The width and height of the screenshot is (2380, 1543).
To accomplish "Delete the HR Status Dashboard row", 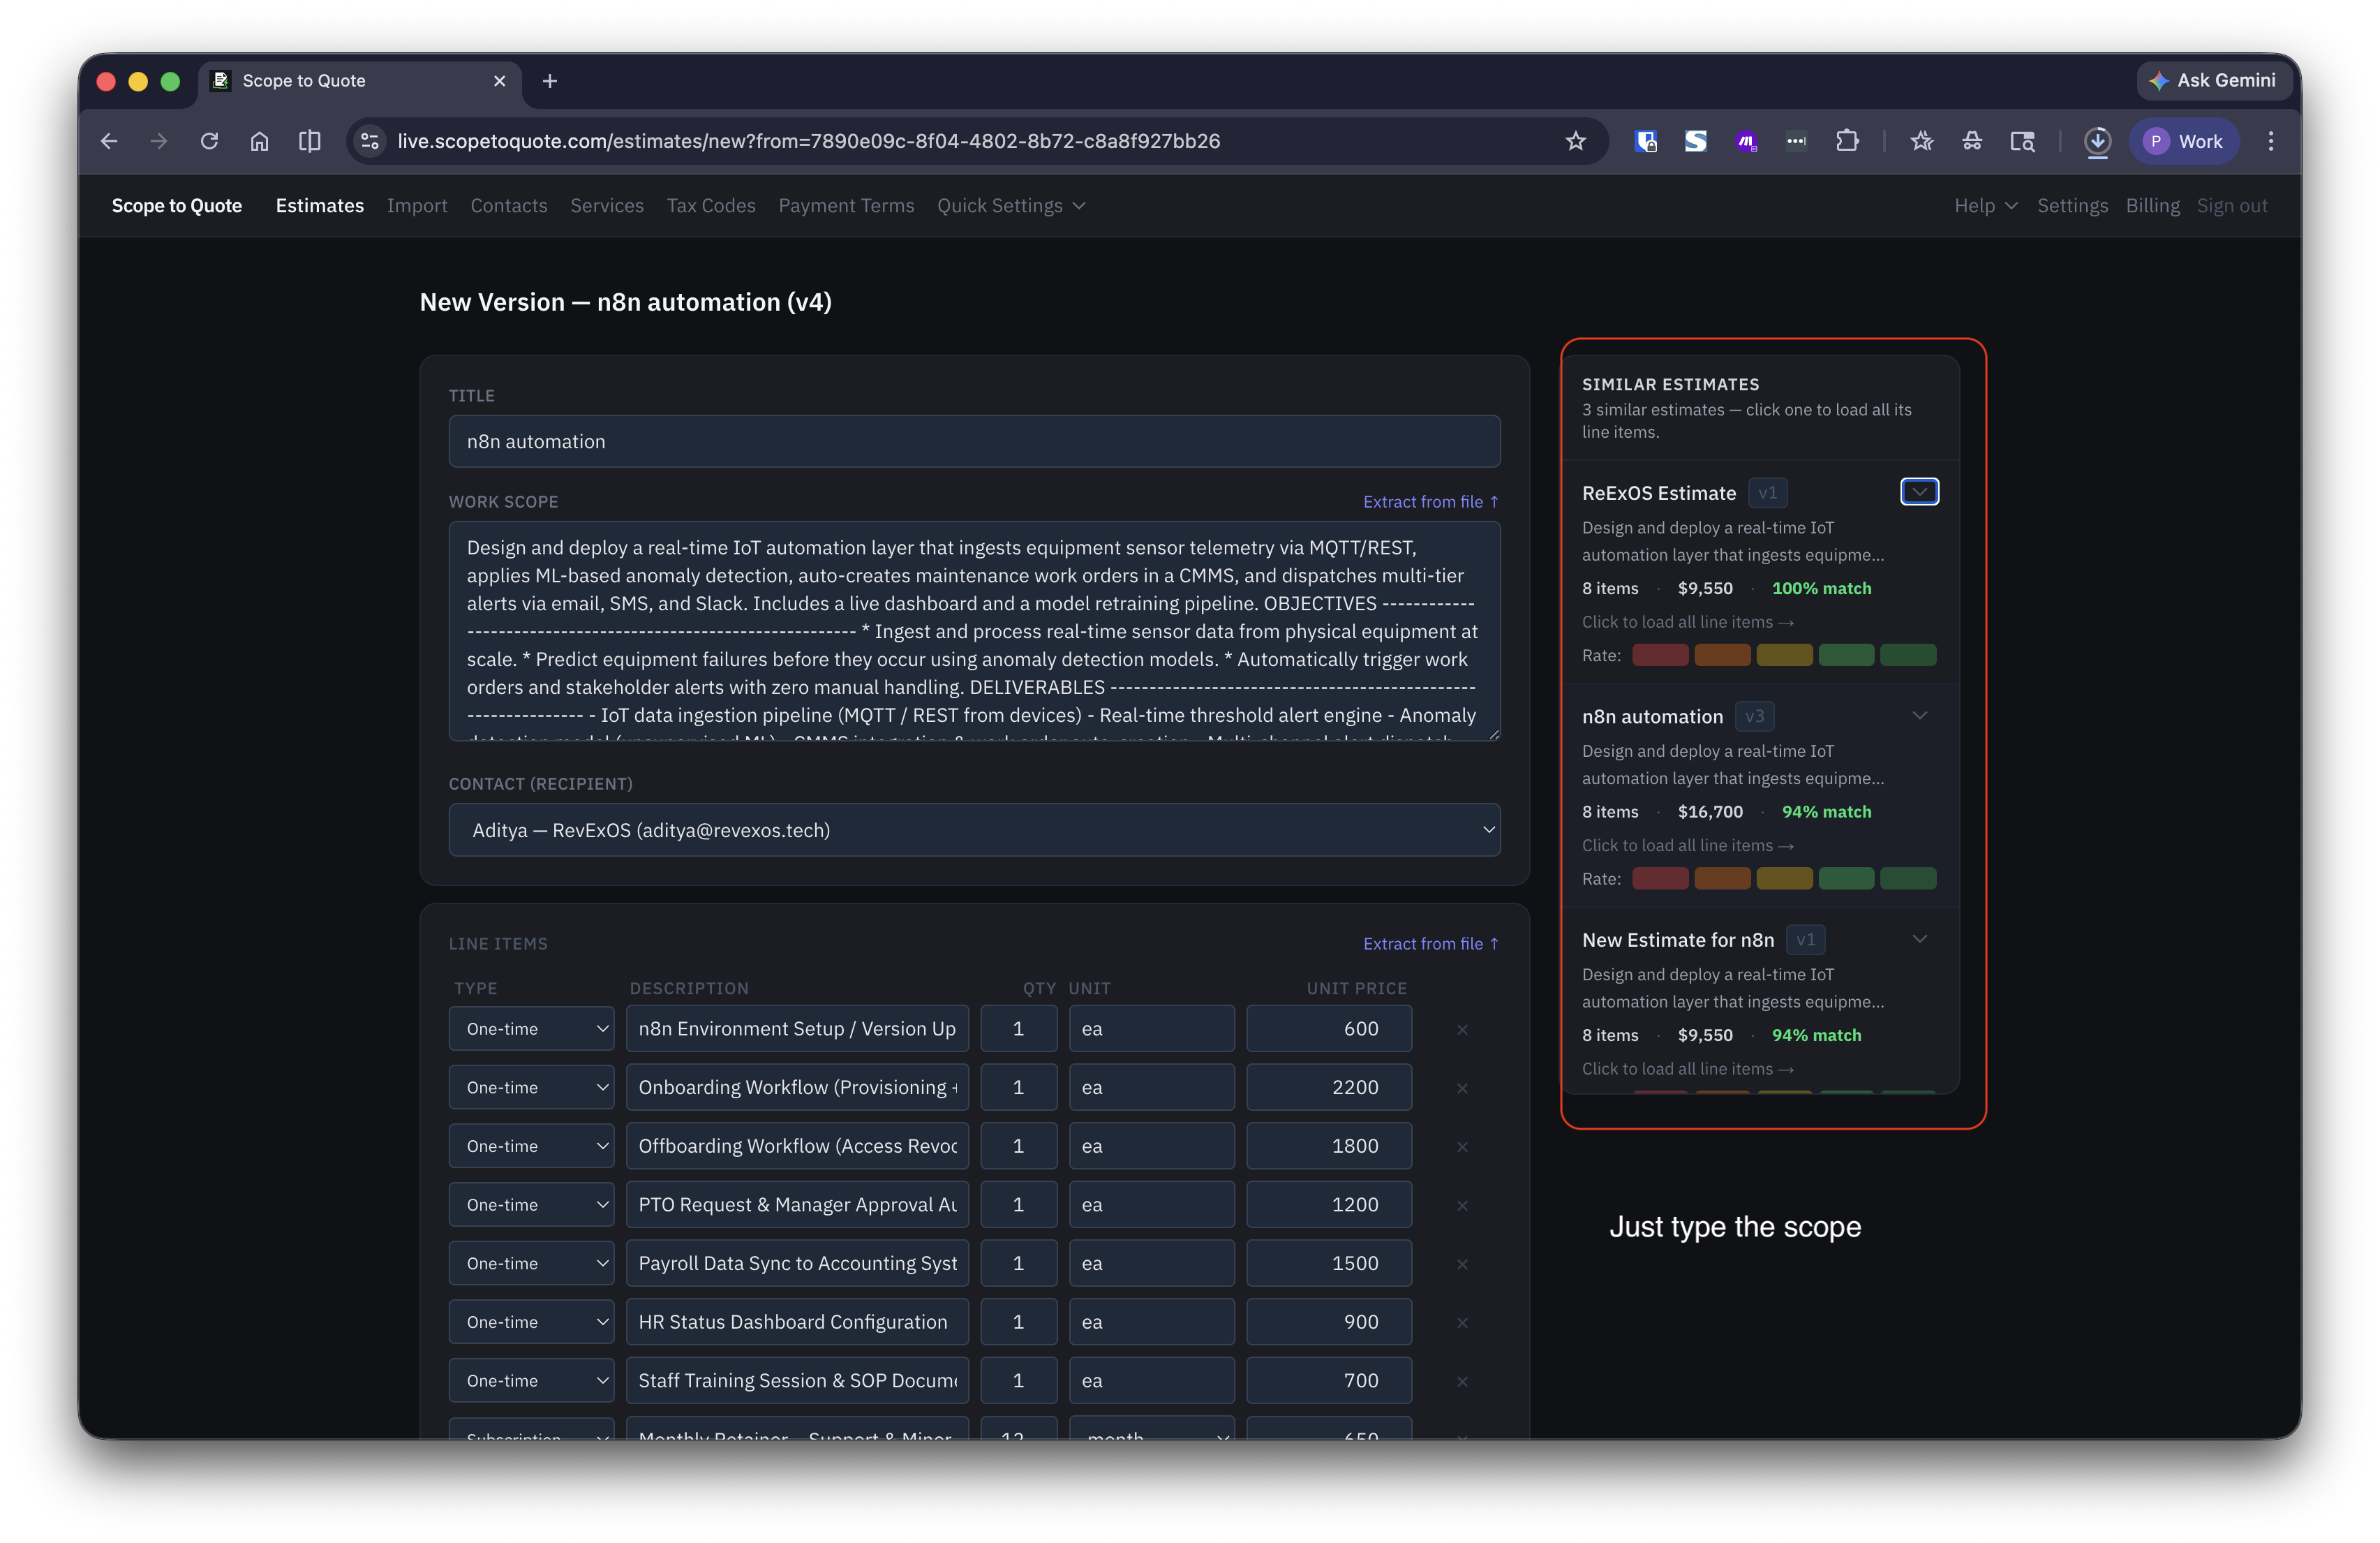I will tap(1462, 1323).
